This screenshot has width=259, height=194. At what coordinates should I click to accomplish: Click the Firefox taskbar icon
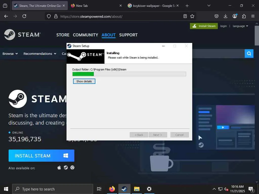(x=112, y=189)
